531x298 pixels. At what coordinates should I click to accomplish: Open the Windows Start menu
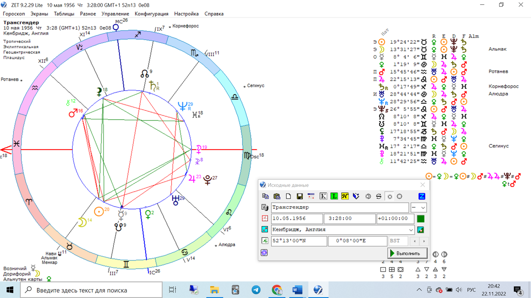pyautogui.click(x=10, y=290)
